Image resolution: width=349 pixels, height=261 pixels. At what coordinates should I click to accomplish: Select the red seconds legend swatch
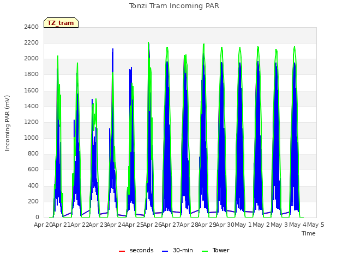point(122,251)
